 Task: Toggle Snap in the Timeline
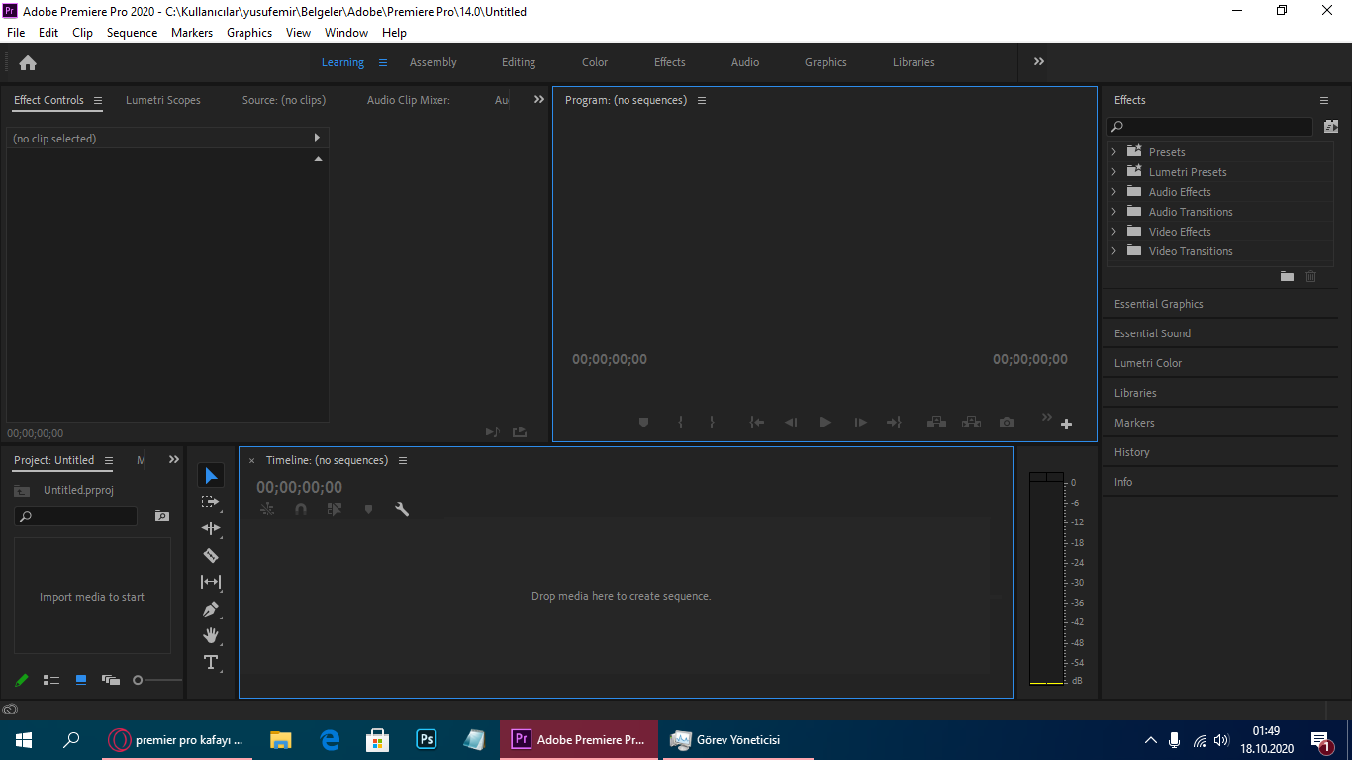pos(301,509)
